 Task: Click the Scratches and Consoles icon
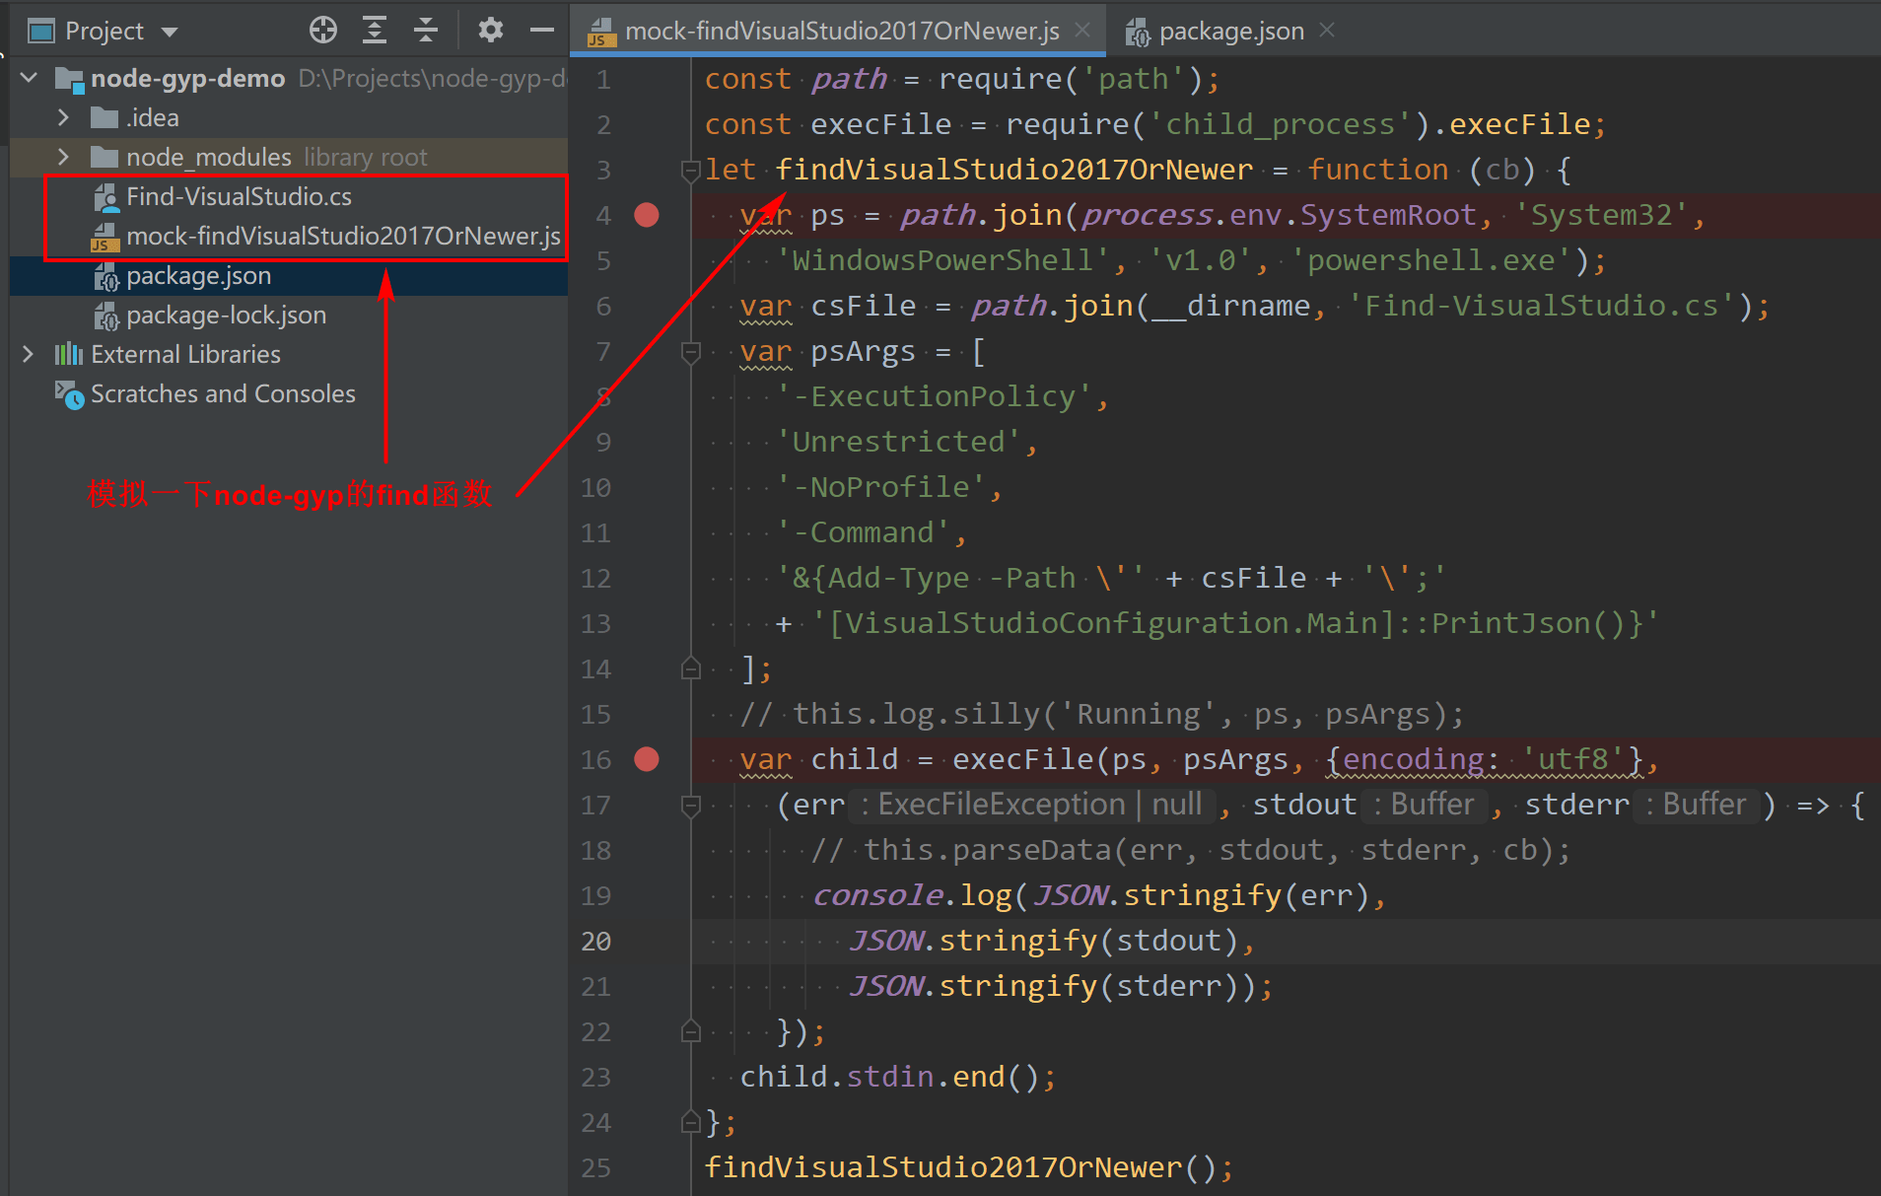[x=69, y=394]
